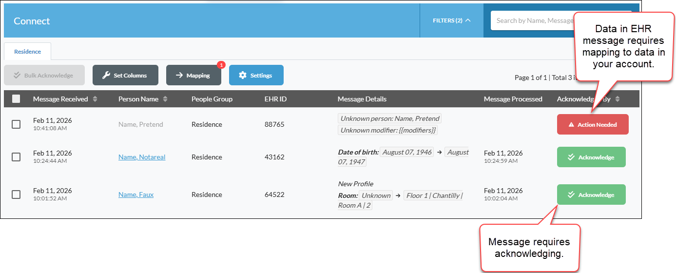Open the Name, Notareal profile link
This screenshot has width=676, height=273.
coord(142,157)
